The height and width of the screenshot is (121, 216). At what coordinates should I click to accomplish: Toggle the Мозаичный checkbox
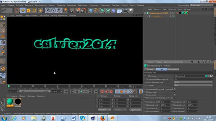click(175, 92)
